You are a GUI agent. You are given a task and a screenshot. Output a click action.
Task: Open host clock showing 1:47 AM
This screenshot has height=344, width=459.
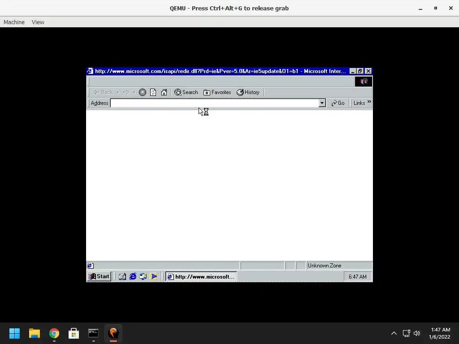click(440, 333)
